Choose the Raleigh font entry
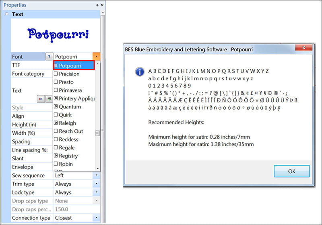 point(67,123)
